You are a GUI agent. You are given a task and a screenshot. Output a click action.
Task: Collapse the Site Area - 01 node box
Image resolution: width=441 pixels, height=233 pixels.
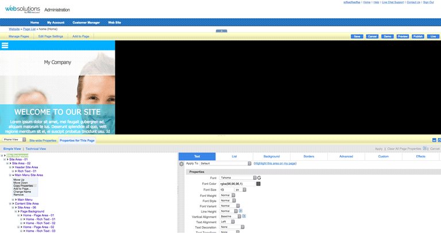click(5, 159)
